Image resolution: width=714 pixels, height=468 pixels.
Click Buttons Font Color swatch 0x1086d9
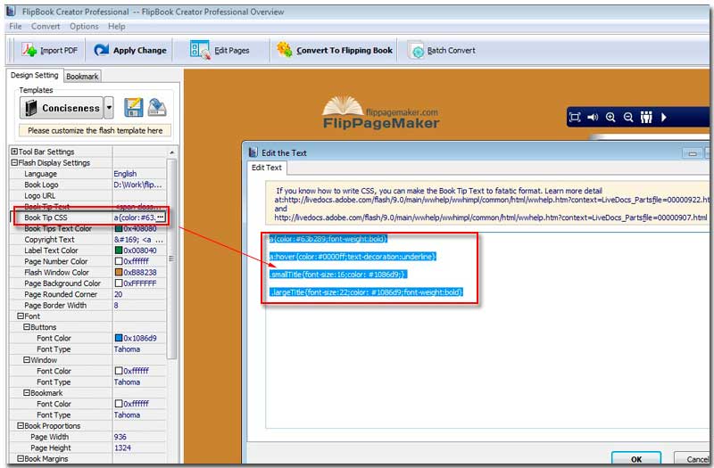(119, 338)
